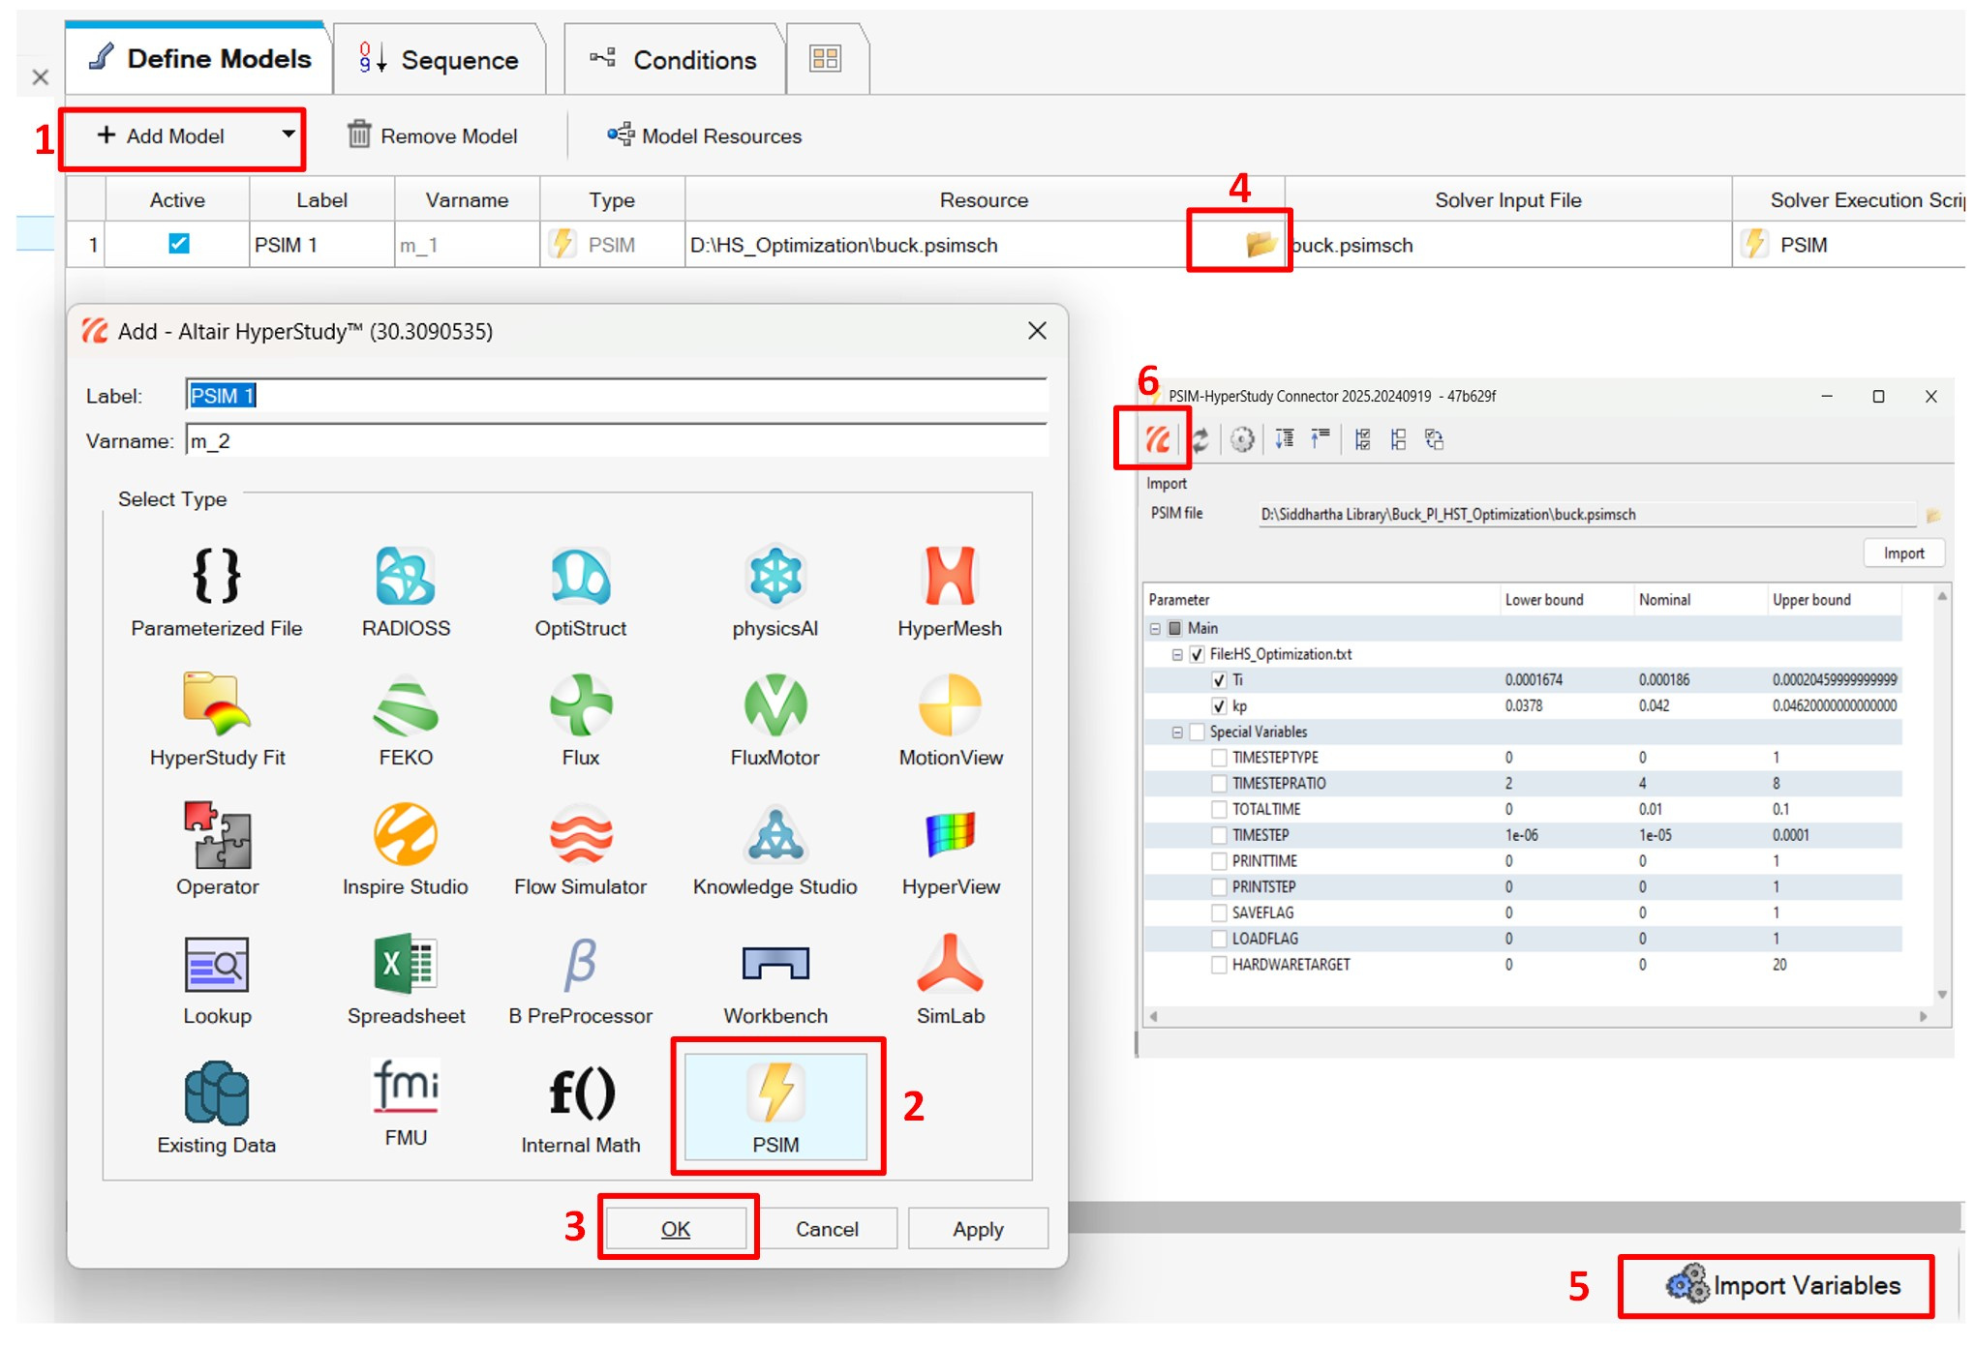Select the RADIOSS model type icon
This screenshot has width=1975, height=1346.
point(406,590)
